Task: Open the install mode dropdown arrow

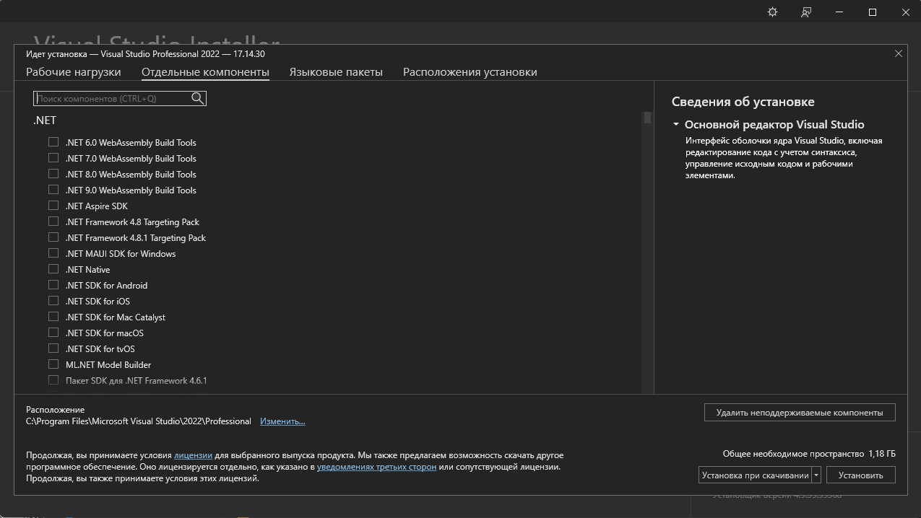Action: (x=816, y=475)
